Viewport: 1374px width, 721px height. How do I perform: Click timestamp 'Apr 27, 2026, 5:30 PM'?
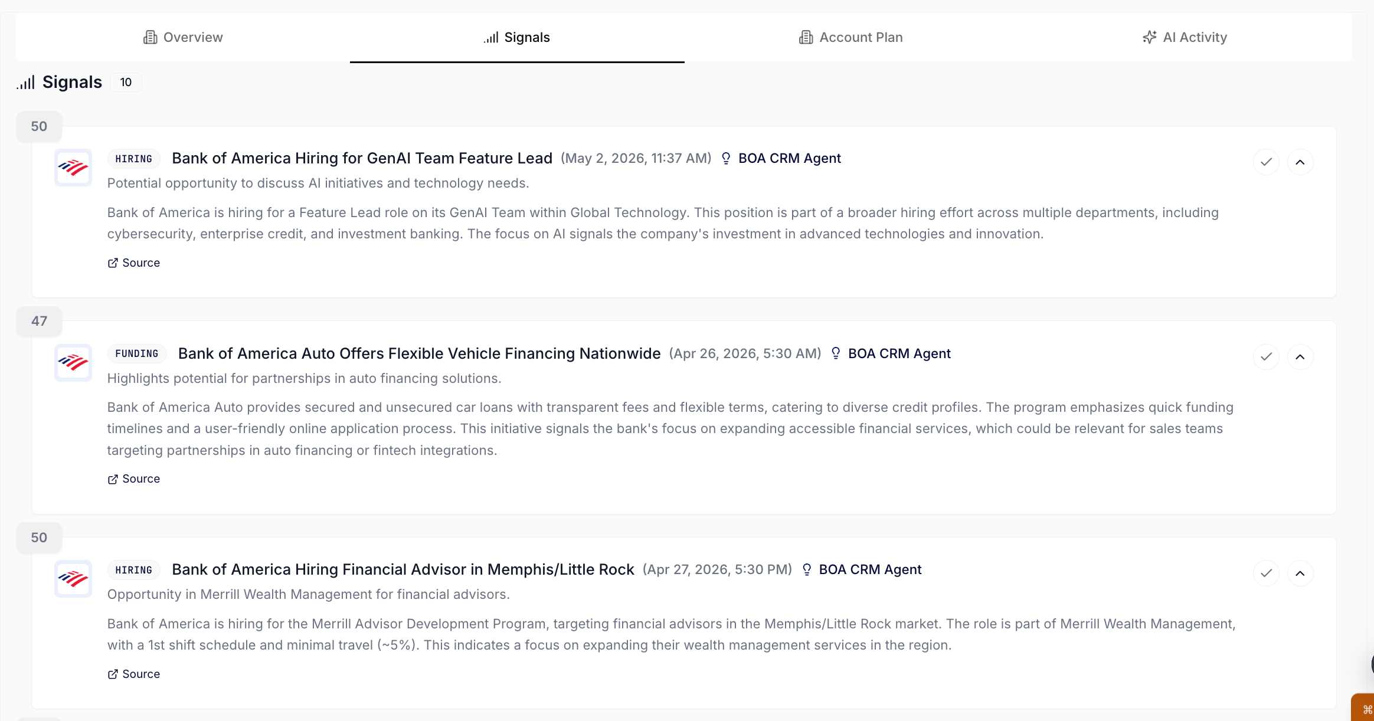point(717,569)
